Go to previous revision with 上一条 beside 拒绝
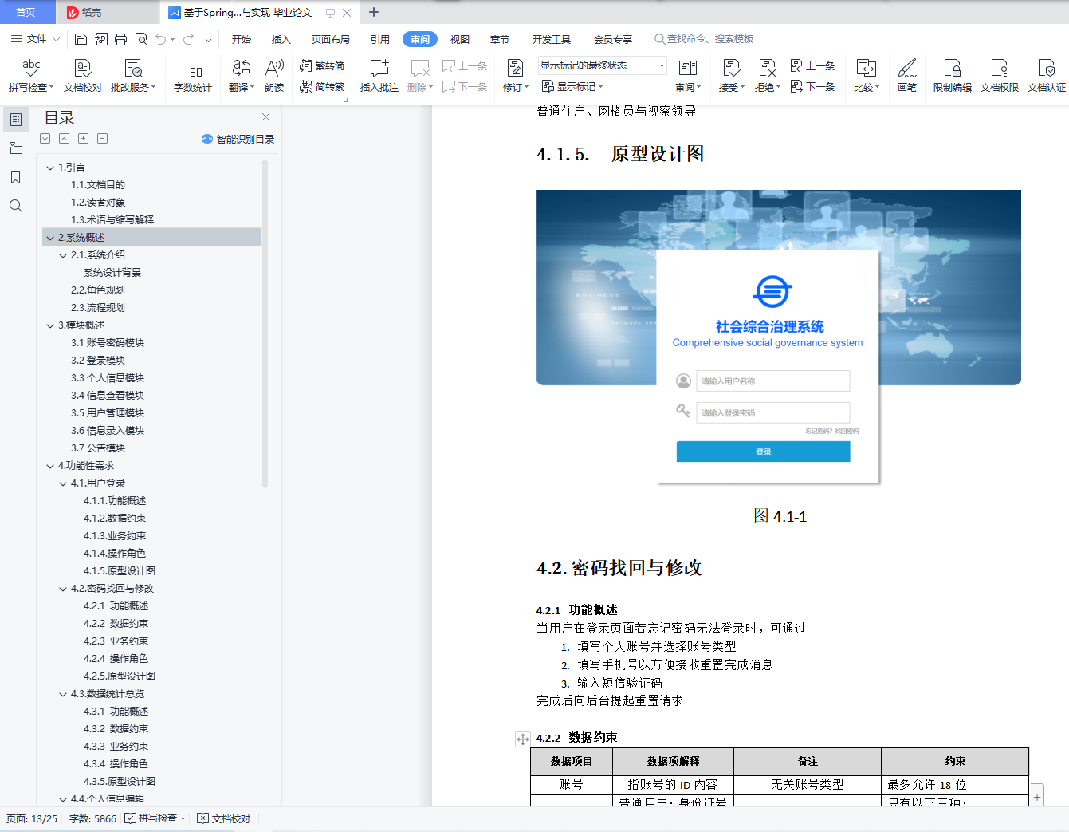Screen dimensions: 1069x832 812,65
